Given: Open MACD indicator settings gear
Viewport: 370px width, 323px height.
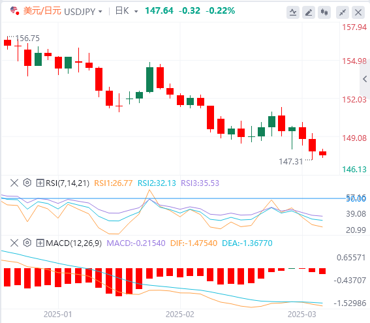Looking at the screenshot, I should [27, 243].
